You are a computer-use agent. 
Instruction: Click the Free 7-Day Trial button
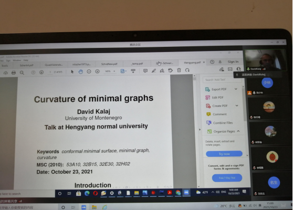pos(227,178)
